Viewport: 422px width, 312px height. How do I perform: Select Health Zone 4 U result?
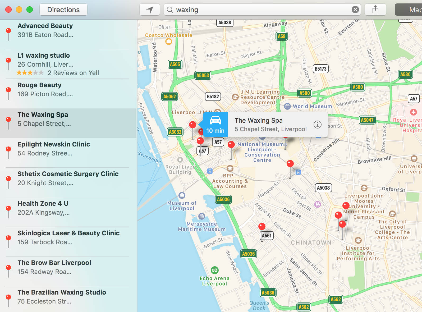(x=68, y=212)
